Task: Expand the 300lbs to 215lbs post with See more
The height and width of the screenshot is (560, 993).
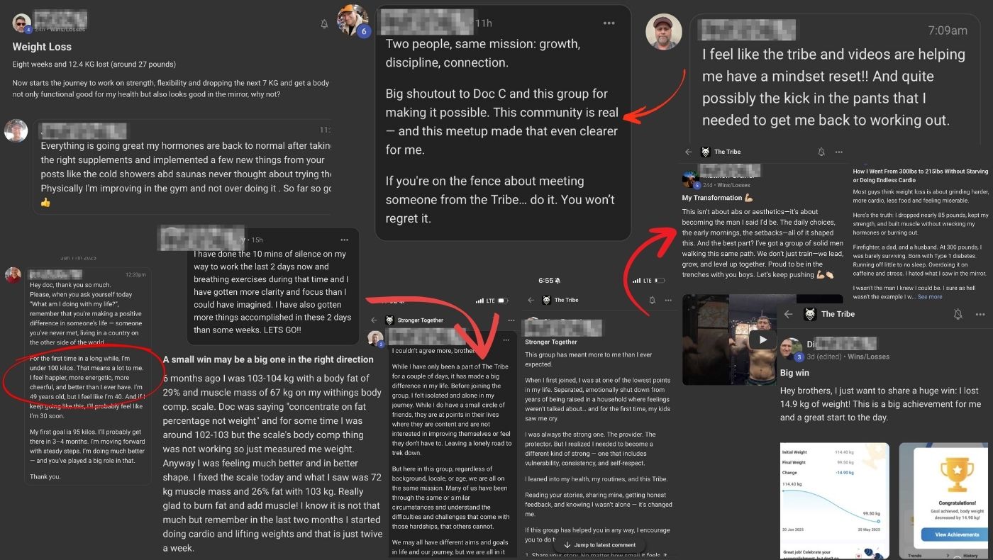Action: coord(930,296)
